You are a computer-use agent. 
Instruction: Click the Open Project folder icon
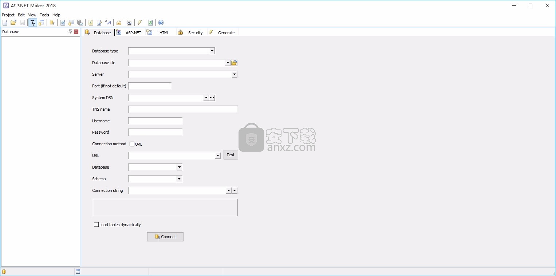pos(13,23)
